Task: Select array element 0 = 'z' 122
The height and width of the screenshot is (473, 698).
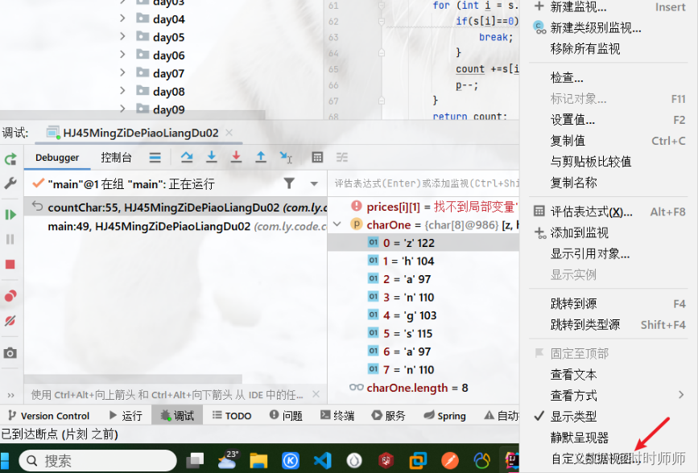Action: [423, 243]
